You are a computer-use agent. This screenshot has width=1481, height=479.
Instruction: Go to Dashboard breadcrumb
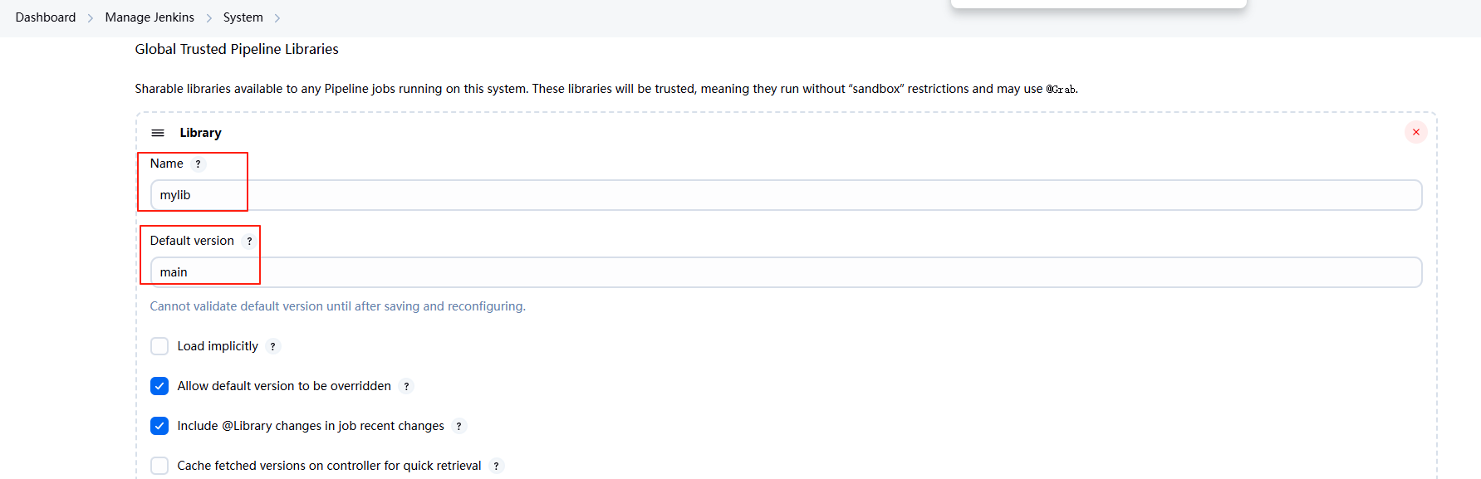tap(46, 17)
